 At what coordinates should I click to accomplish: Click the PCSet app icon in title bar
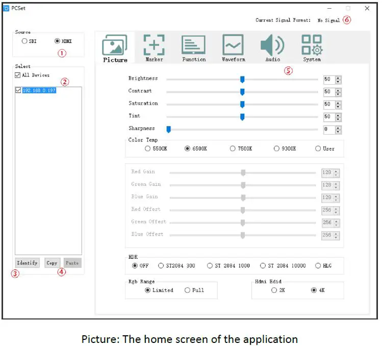(7, 8)
